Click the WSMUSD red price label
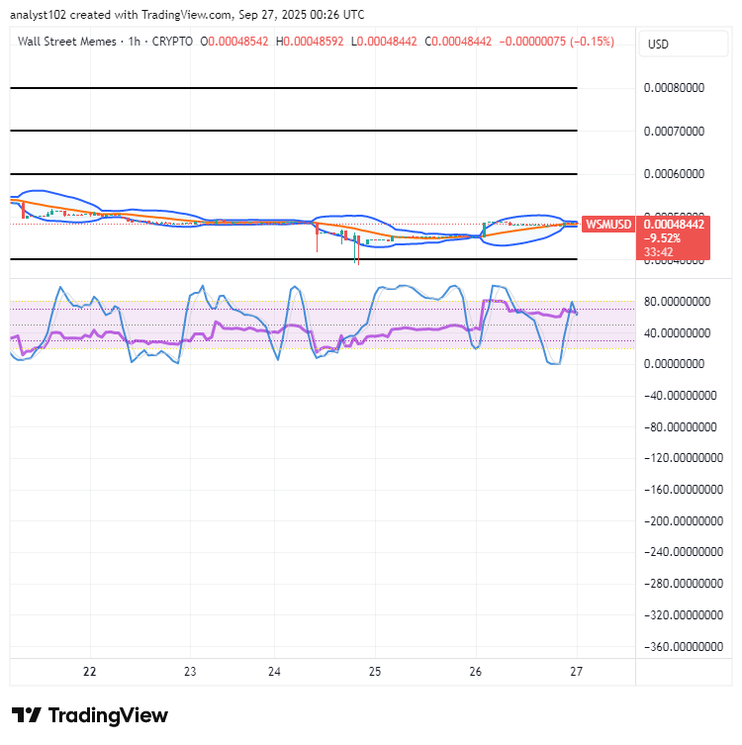The height and width of the screenshot is (745, 742). [x=608, y=225]
